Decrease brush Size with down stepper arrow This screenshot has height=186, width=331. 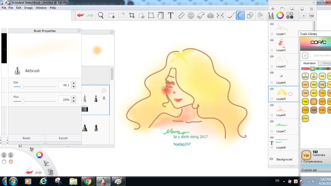[74, 87]
